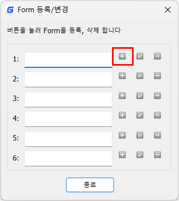Add a form in row 4 with plus
Viewport: 179px width, 201px height.
[122, 115]
